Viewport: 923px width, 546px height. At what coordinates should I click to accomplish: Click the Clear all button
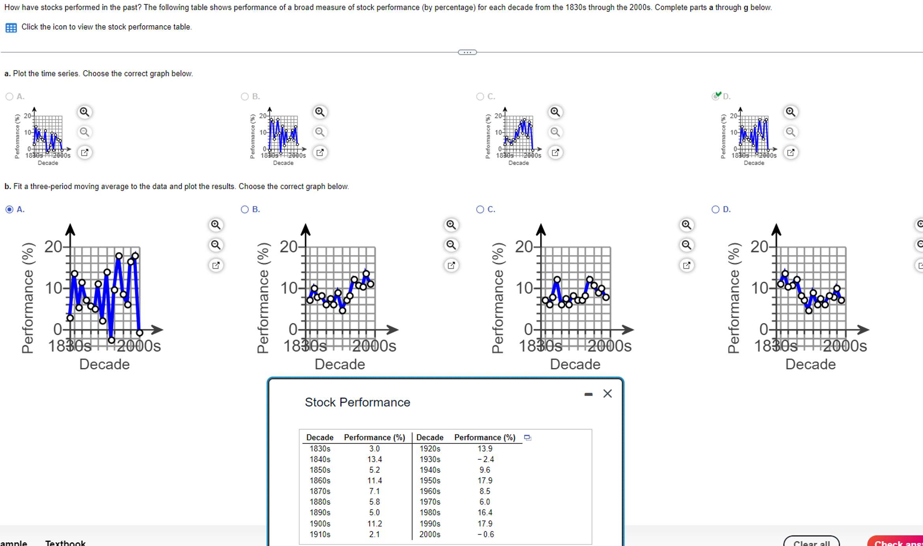click(811, 541)
